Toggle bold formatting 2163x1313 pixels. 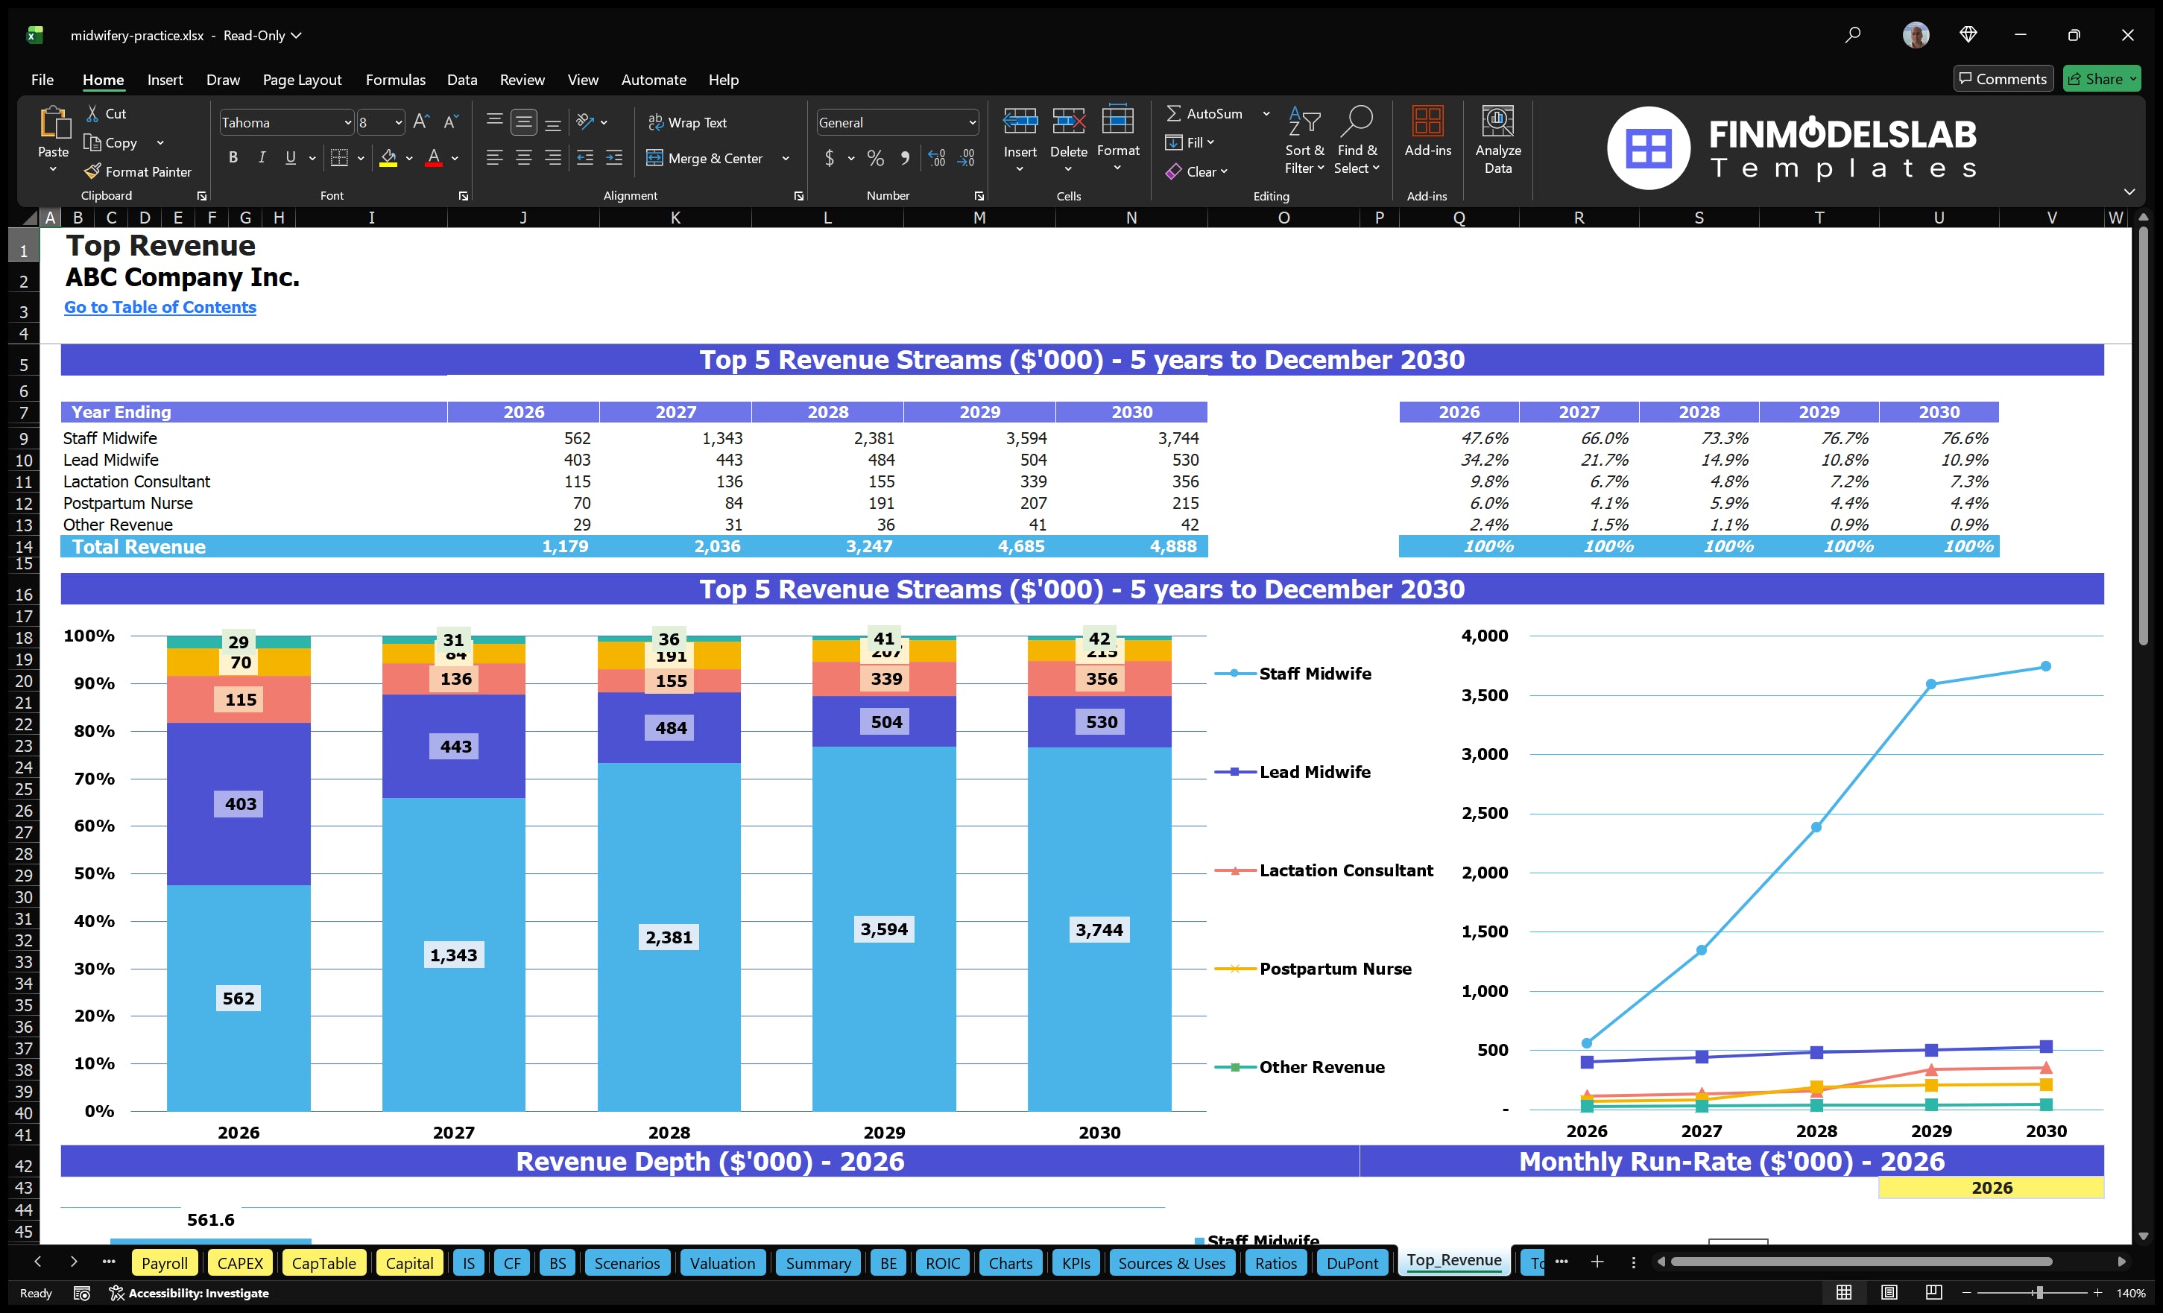point(233,158)
